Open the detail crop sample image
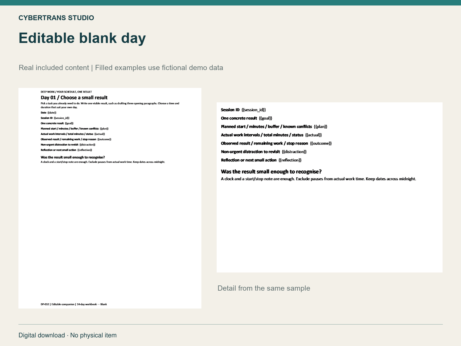 tap(330, 187)
